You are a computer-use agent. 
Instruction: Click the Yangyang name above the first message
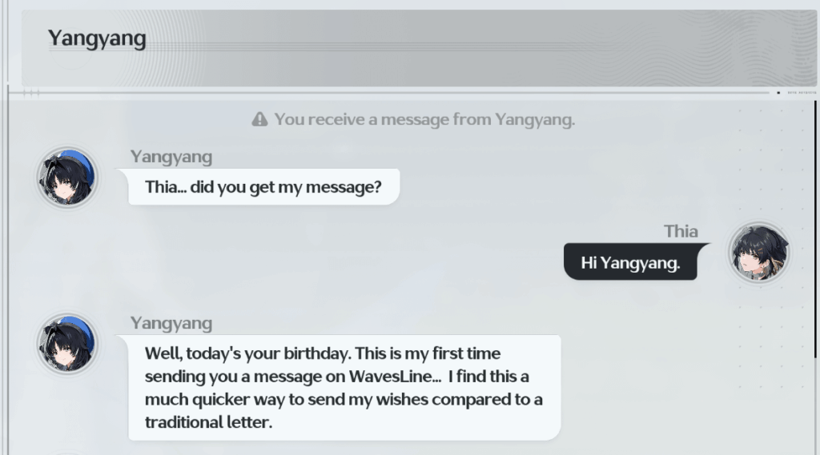tap(171, 157)
